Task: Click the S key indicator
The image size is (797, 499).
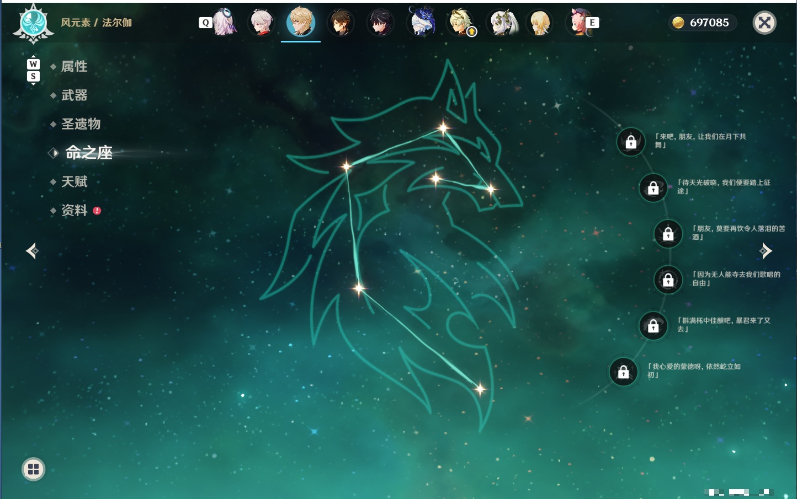Action: point(33,76)
